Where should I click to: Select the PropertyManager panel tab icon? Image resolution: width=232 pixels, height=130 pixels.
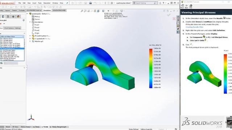click(3, 17)
